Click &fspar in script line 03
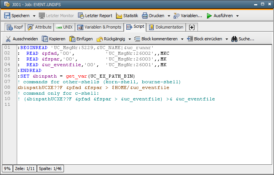This screenshot has width=274, height=175. point(51,59)
